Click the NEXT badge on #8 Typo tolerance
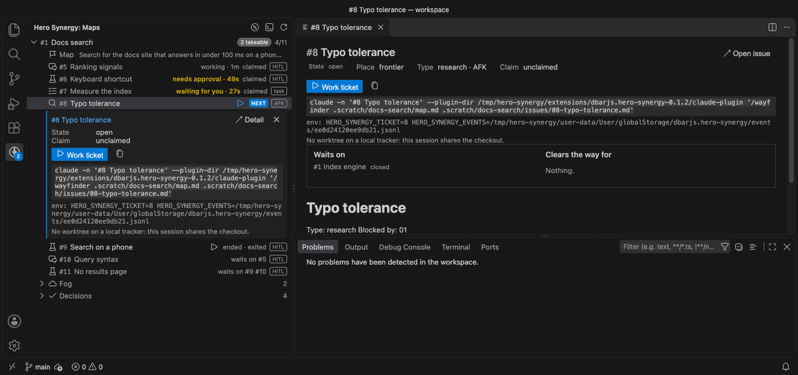This screenshot has height=375, width=798. [259, 103]
